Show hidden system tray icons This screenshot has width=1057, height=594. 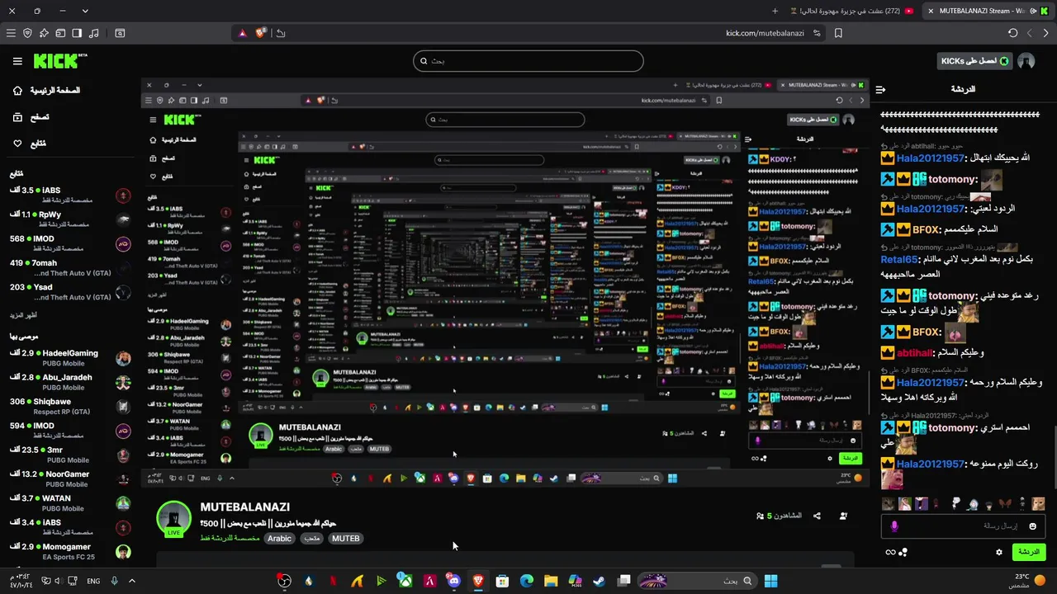pyautogui.click(x=131, y=581)
